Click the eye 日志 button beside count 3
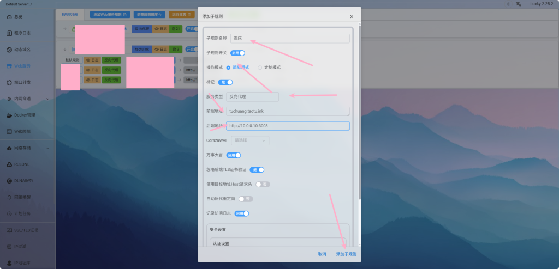This screenshot has width=559, height=269. (160, 49)
